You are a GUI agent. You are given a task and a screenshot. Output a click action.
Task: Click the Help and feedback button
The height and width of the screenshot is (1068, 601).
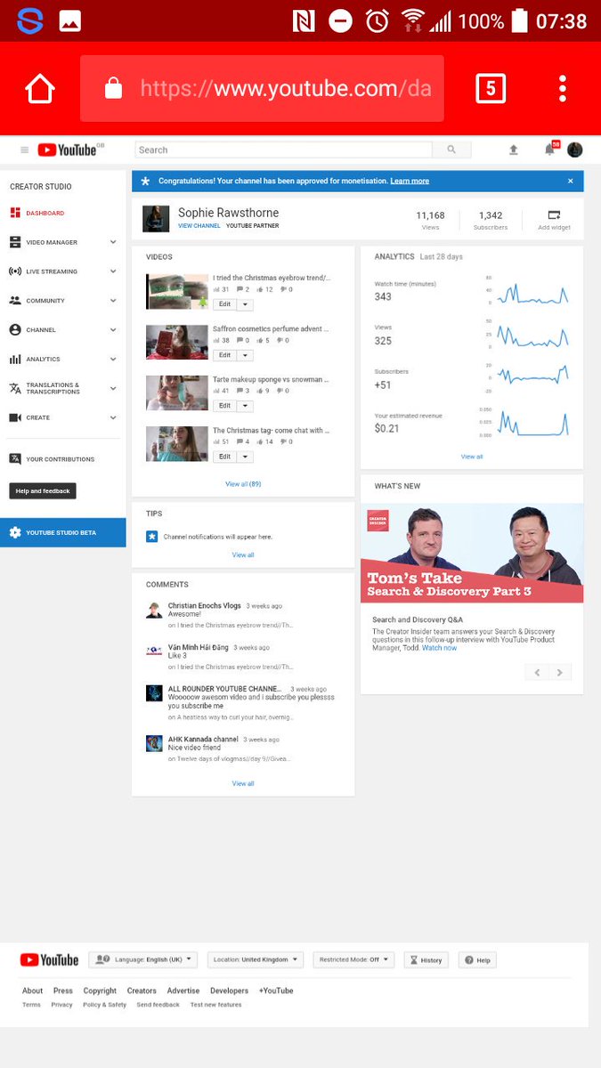coord(43,491)
